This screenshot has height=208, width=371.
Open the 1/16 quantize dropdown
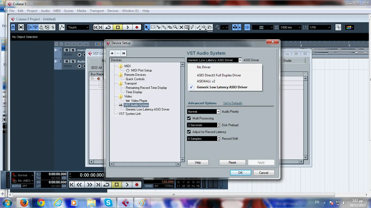(320, 27)
